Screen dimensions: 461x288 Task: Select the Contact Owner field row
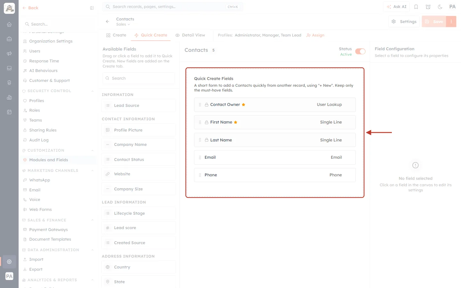point(275,105)
